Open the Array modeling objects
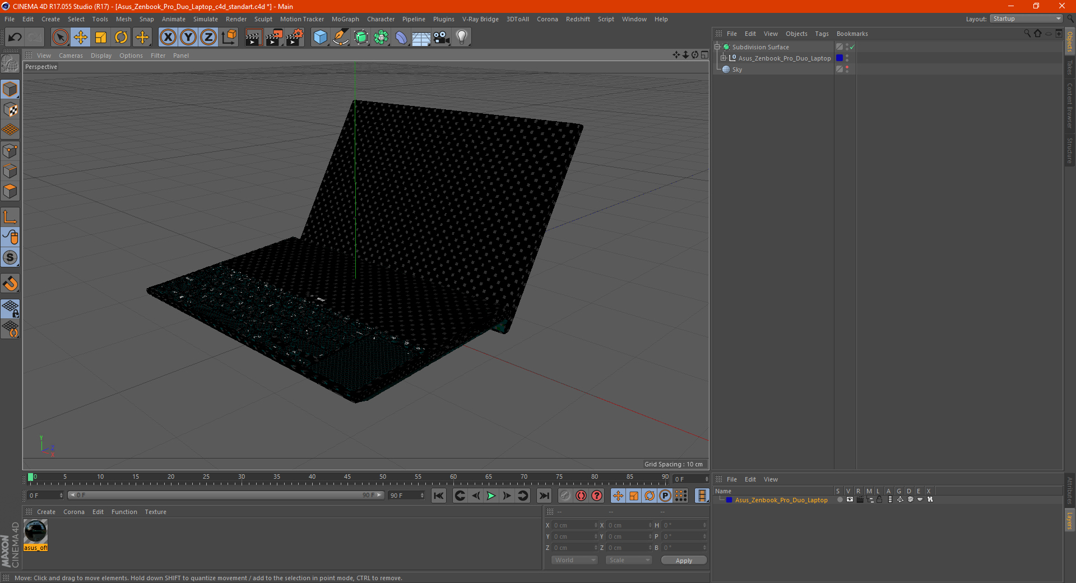 381,38
